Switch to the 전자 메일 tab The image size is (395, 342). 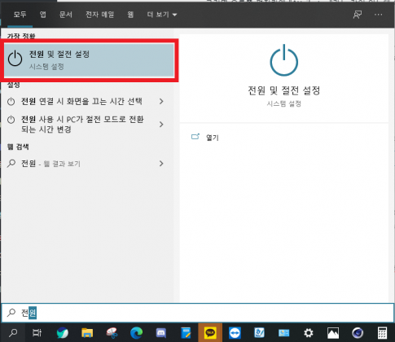click(99, 14)
